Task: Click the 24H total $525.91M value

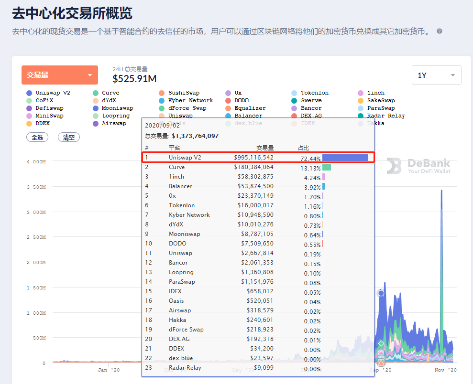Action: click(134, 79)
